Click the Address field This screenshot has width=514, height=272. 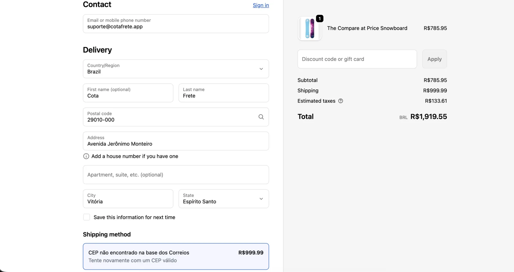[176, 141]
